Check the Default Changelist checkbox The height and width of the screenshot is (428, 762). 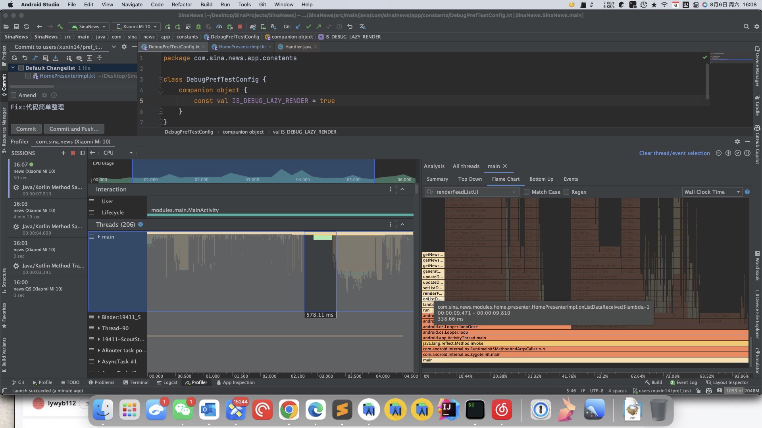pos(21,68)
